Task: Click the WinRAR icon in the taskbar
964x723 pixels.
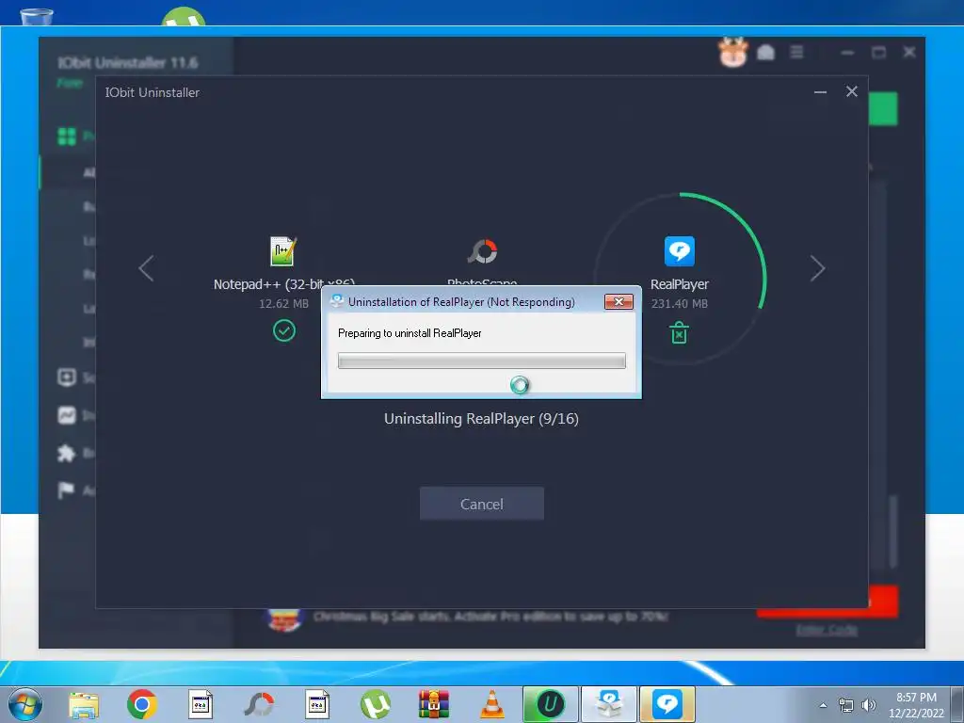Action: point(433,704)
